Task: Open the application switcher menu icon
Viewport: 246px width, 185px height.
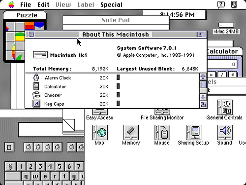Action: click(x=234, y=4)
